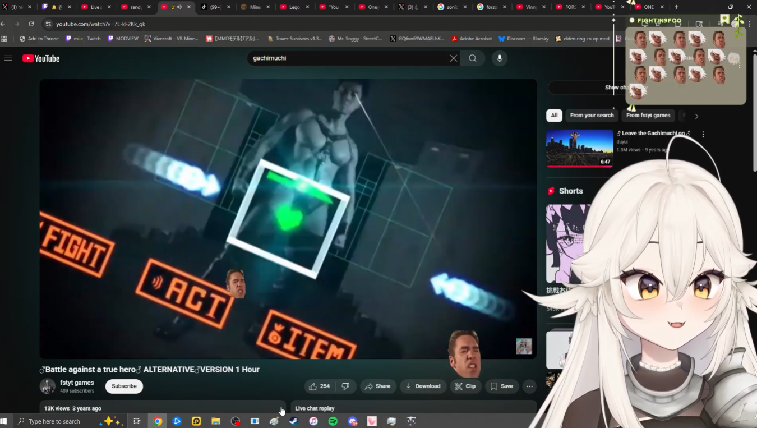Viewport: 757px width, 428px height.
Task: Open miia - Twitch bookmark
Action: click(83, 39)
